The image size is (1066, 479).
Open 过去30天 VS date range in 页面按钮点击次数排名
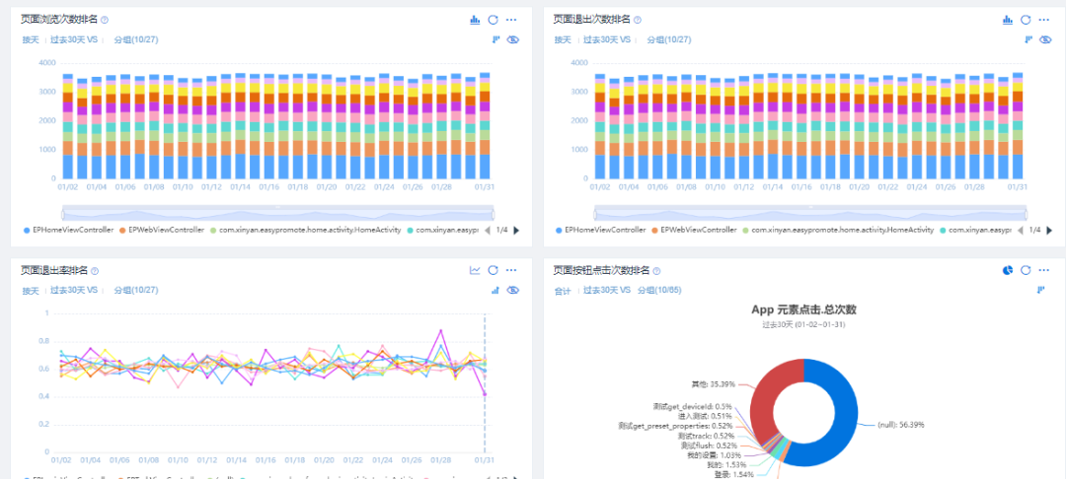click(607, 291)
